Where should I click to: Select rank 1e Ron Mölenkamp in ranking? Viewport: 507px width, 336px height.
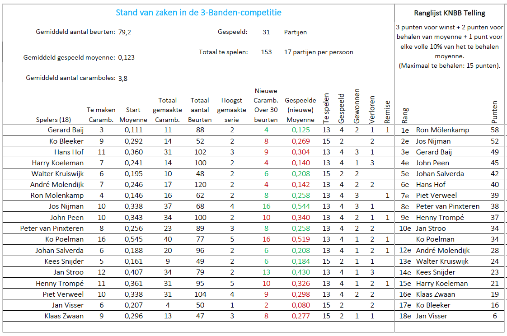[435, 130]
